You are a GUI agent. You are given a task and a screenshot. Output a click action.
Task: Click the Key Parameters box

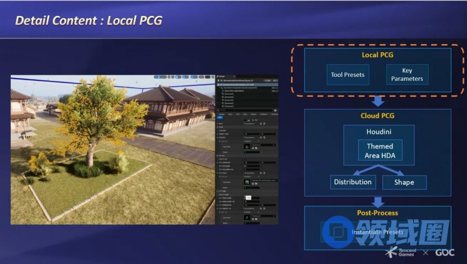(x=407, y=75)
